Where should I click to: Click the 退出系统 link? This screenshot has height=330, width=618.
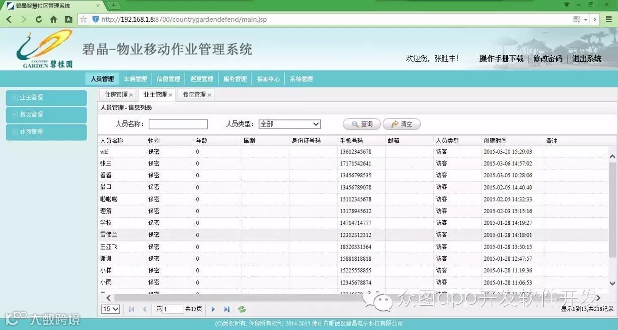[x=587, y=59]
